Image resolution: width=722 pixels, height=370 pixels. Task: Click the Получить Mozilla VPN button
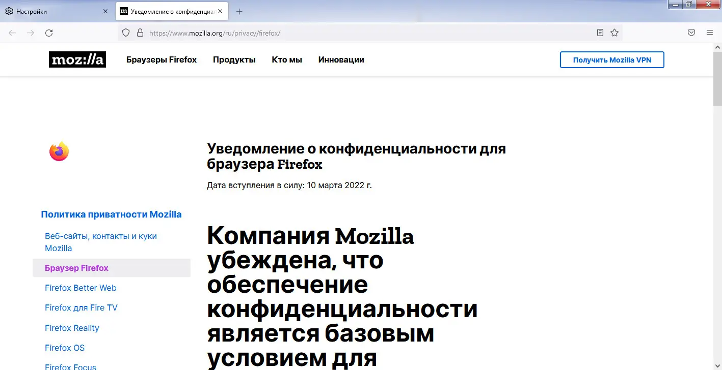612,60
